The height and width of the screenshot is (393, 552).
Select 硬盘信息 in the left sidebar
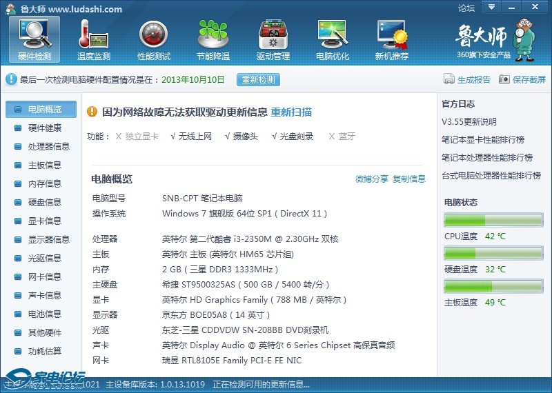point(44,202)
